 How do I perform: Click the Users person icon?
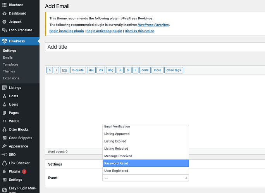point(4,105)
